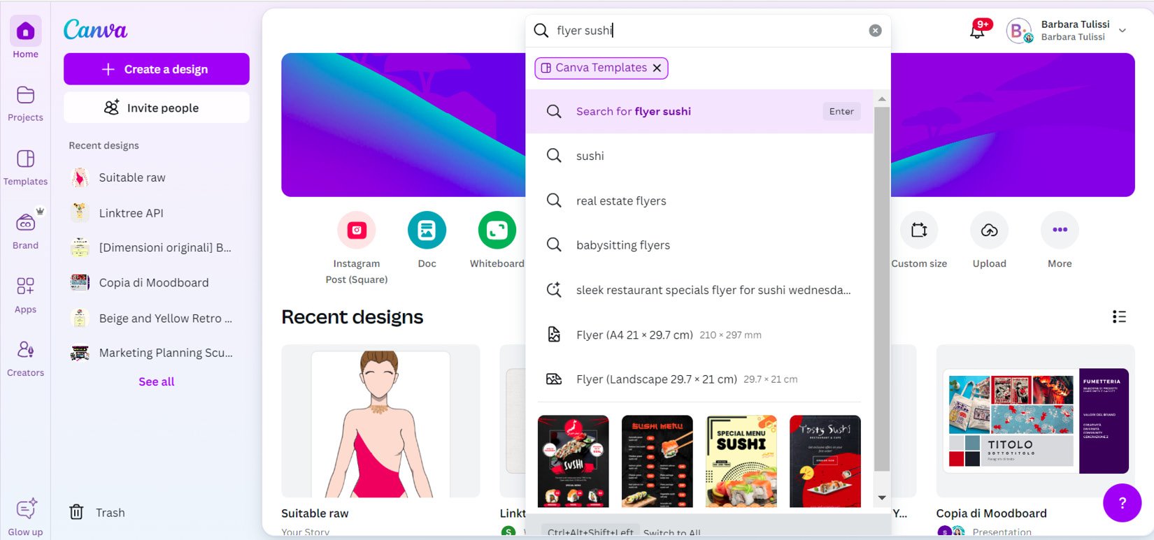Click the Barbara Tulissi profile avatar
The width and height of the screenshot is (1154, 540).
pyautogui.click(x=1019, y=31)
